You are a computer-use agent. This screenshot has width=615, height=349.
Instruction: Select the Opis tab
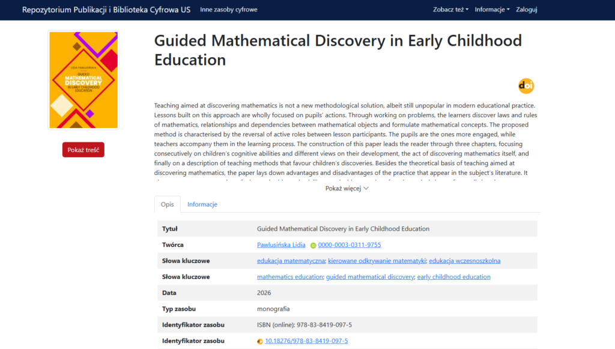(x=167, y=204)
